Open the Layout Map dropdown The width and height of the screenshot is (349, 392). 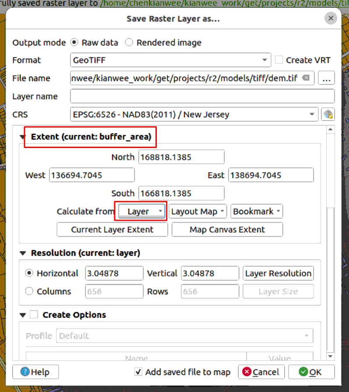coord(198,212)
